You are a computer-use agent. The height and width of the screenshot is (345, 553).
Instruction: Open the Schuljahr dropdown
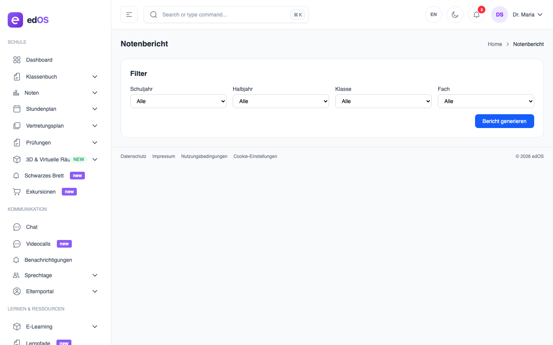(x=178, y=101)
